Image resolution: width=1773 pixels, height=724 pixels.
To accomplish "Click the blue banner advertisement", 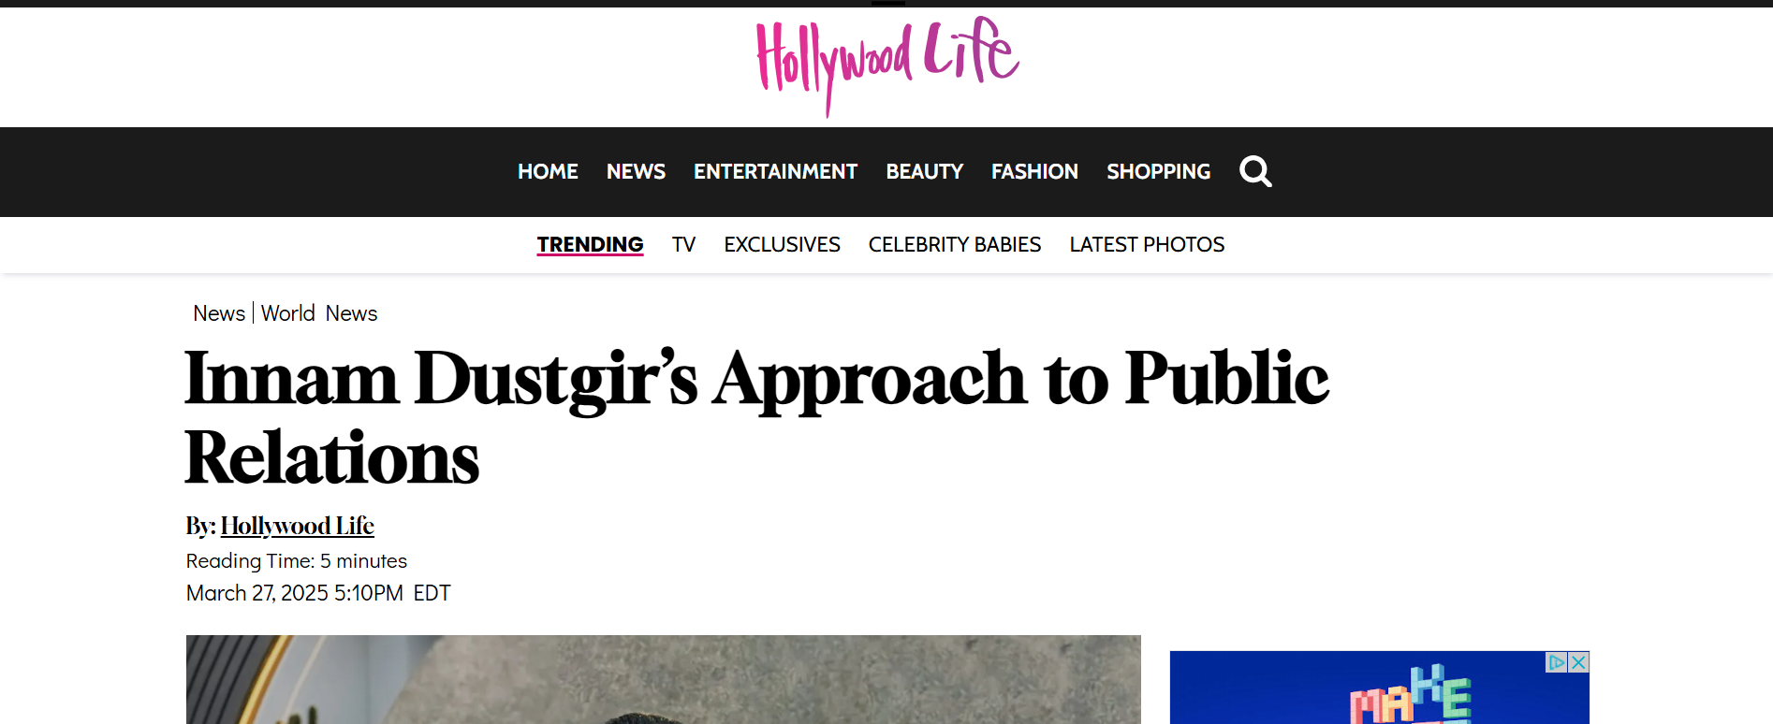I will pos(1379,688).
